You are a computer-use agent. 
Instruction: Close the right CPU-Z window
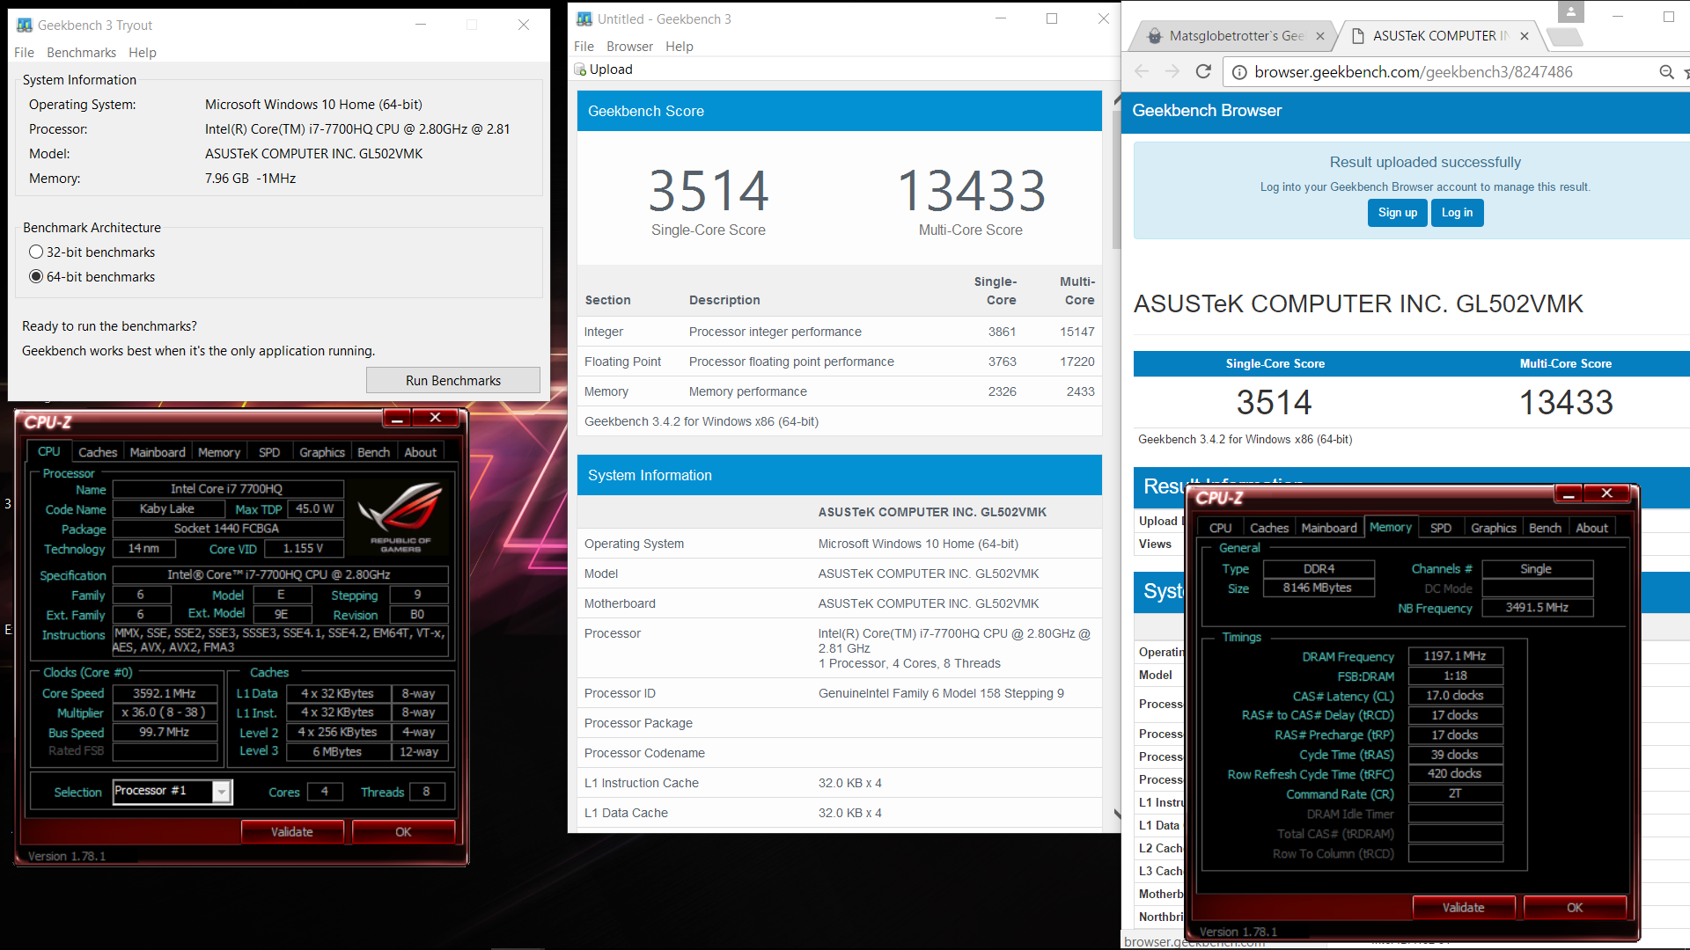1606,493
